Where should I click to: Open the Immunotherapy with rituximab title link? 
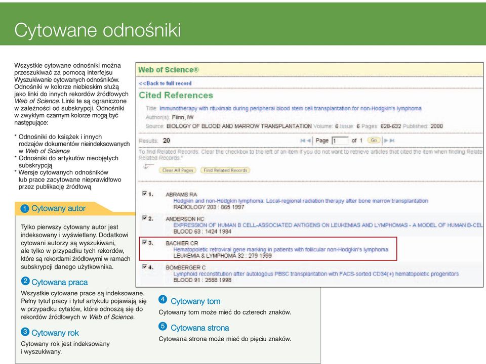click(291, 108)
